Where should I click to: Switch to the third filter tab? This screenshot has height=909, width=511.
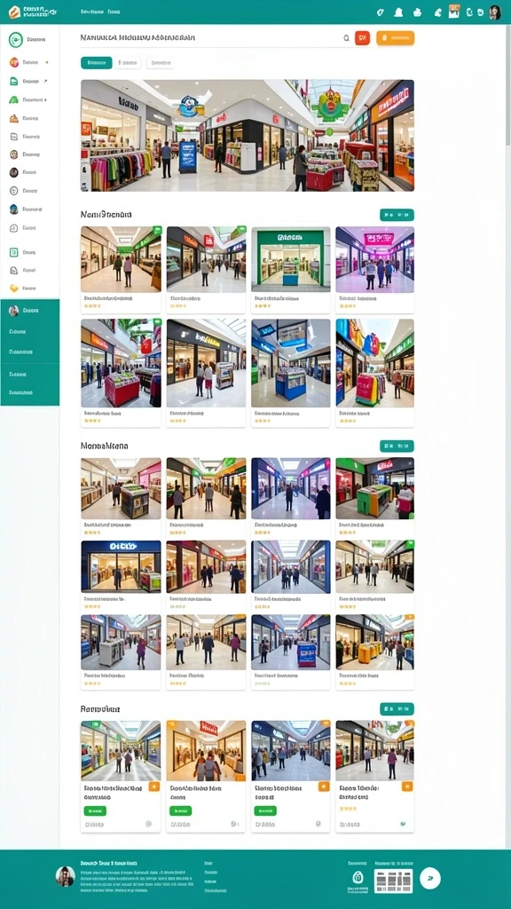(160, 63)
